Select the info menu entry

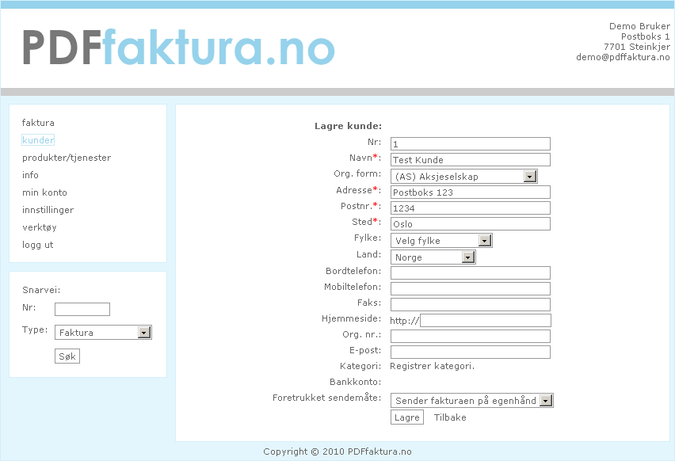(31, 175)
